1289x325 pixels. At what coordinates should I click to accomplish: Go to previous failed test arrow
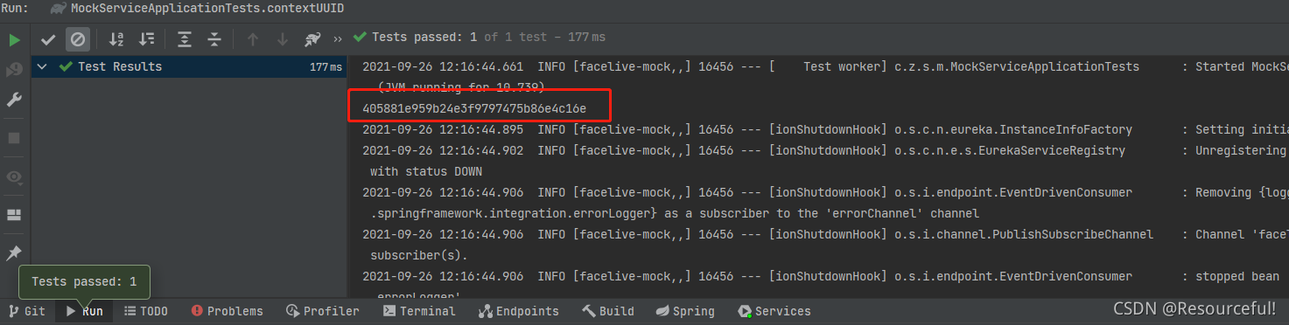point(253,39)
